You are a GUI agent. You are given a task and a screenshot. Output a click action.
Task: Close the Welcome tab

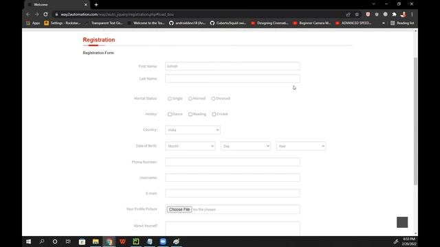point(85,5)
